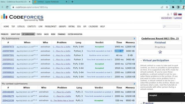The image size is (185, 104).
Task: Click the arrow icon in My Submissions header
Action: [x=134, y=38]
